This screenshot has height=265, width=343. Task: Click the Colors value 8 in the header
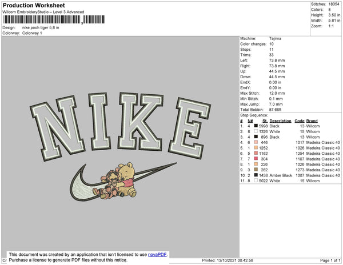coord(329,10)
